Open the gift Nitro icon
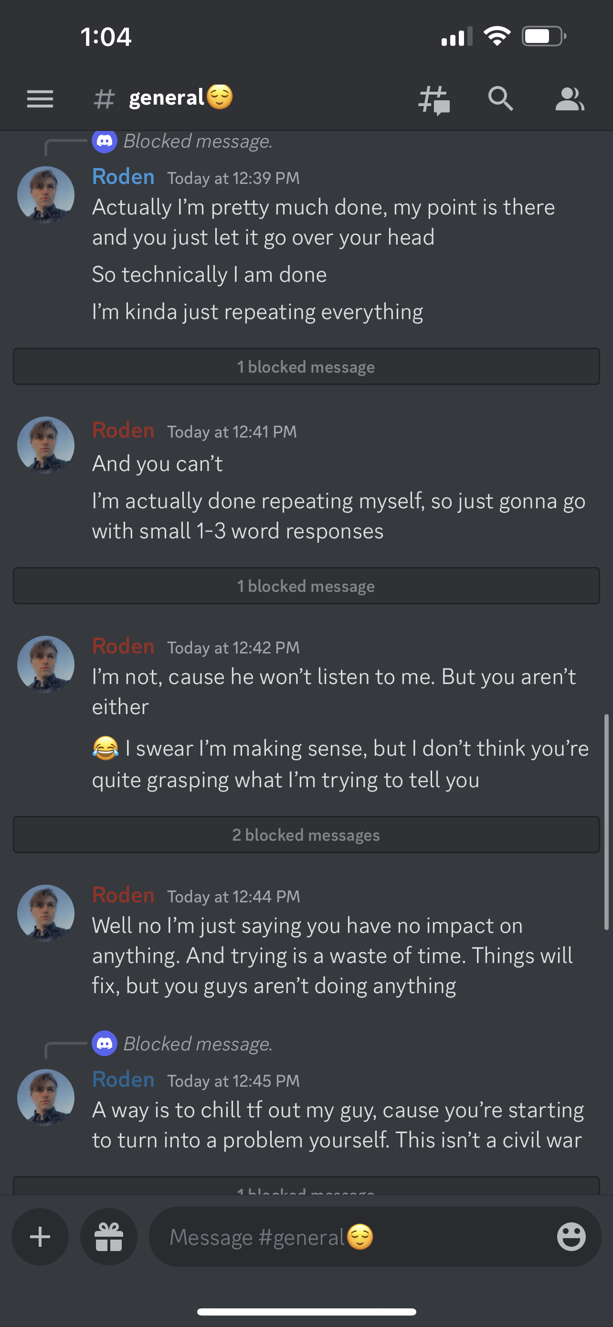Viewport: 613px width, 1327px height. click(x=108, y=1236)
